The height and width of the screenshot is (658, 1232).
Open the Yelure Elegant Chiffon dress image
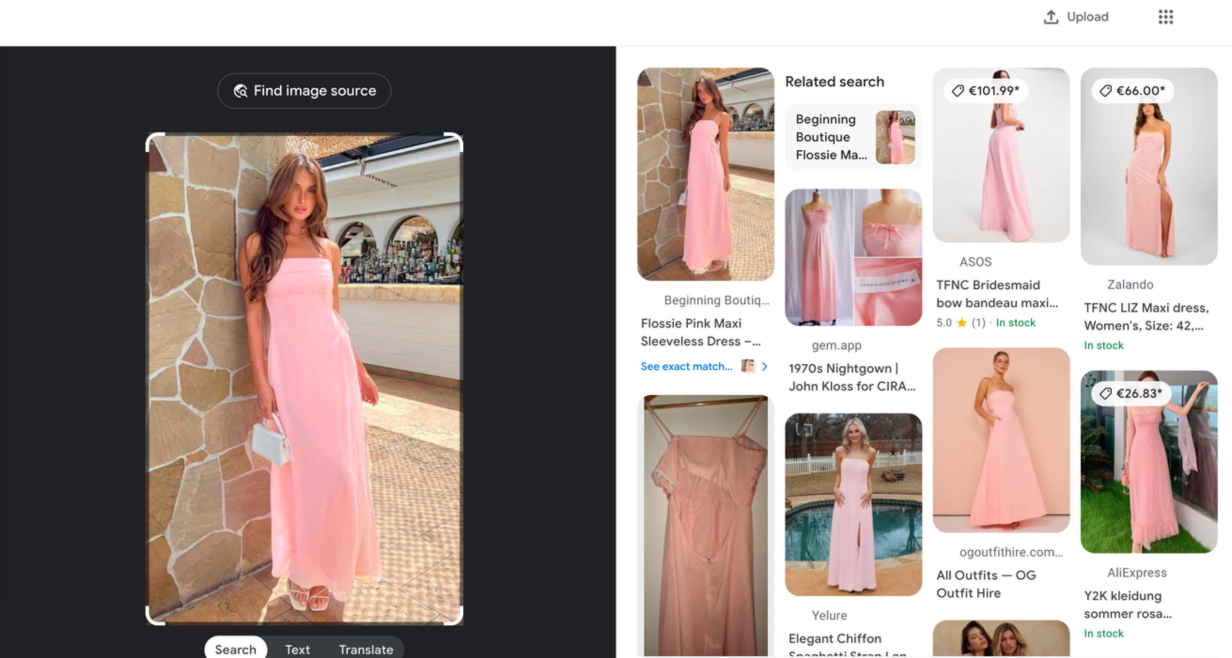[x=853, y=504]
